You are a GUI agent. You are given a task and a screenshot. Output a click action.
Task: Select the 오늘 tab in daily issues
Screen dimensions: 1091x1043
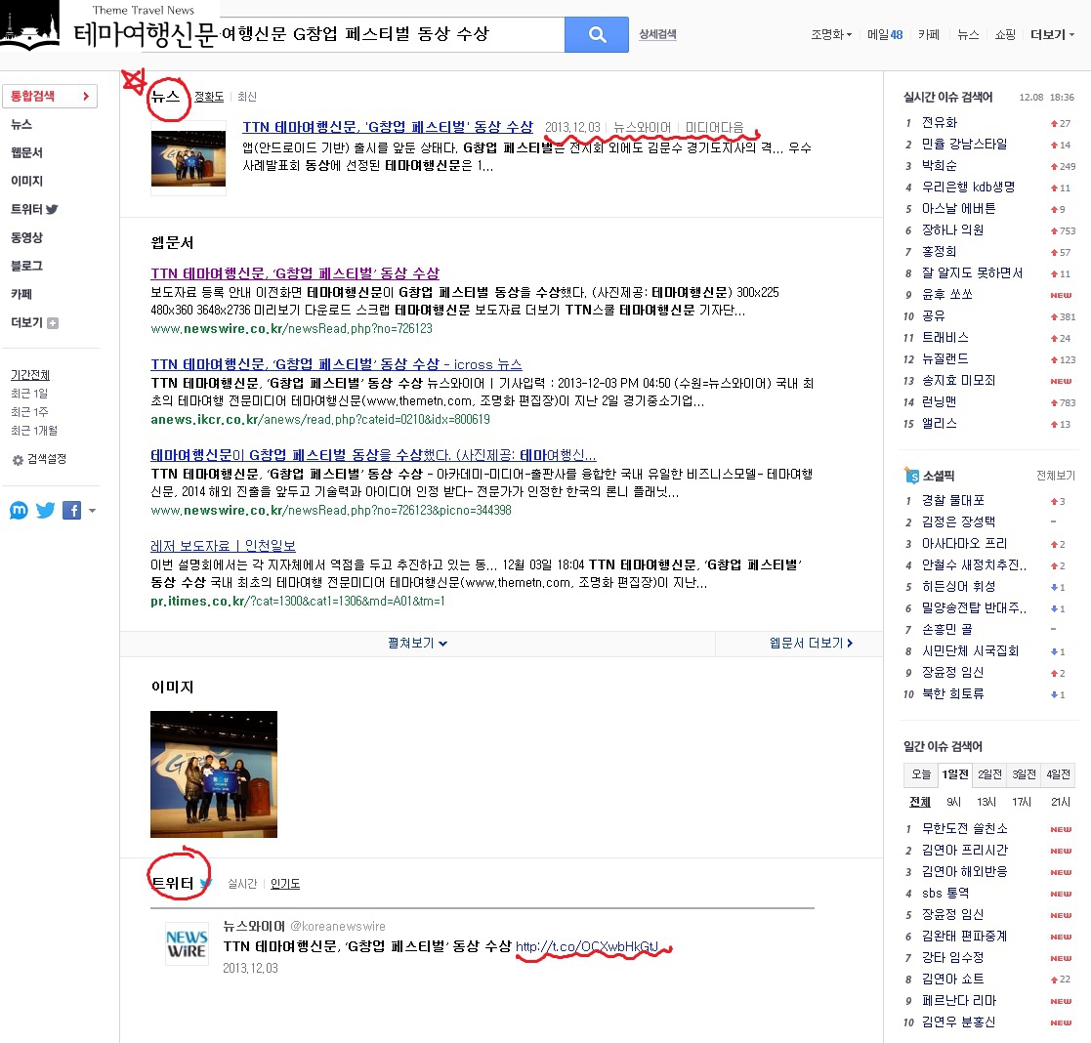point(920,774)
